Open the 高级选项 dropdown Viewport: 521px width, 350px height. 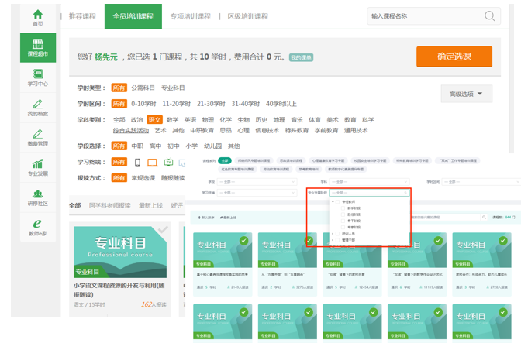466,94
